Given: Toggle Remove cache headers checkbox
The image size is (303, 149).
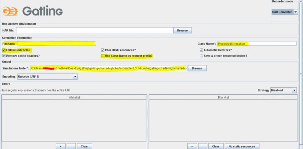Looking at the screenshot, I should coord(4,56).
